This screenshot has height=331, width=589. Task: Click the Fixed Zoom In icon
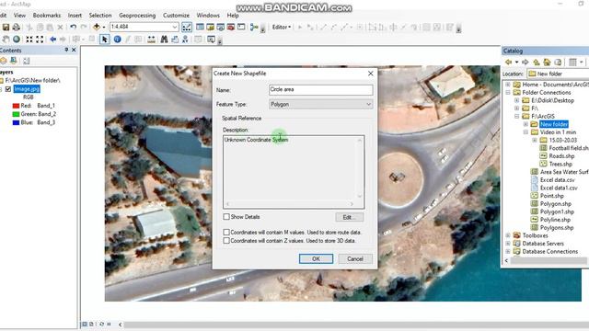tap(29, 39)
